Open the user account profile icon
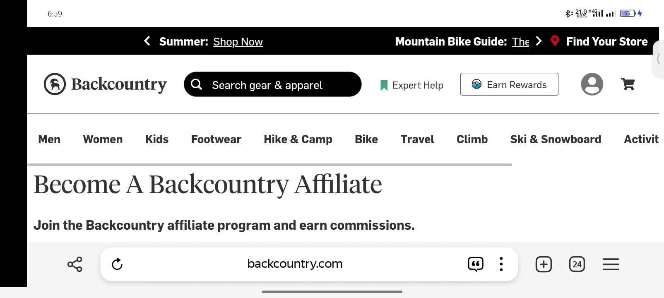Screen dimensions: 664x298 (x=592, y=84)
